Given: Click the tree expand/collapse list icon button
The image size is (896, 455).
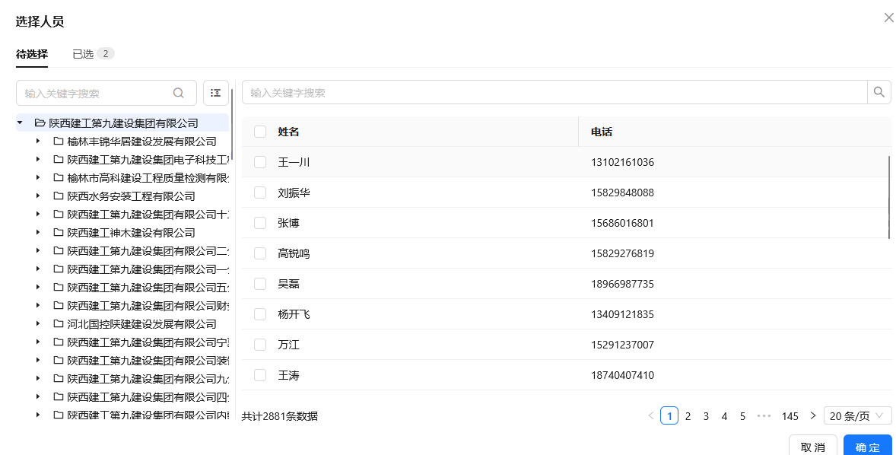Looking at the screenshot, I should pyautogui.click(x=216, y=93).
